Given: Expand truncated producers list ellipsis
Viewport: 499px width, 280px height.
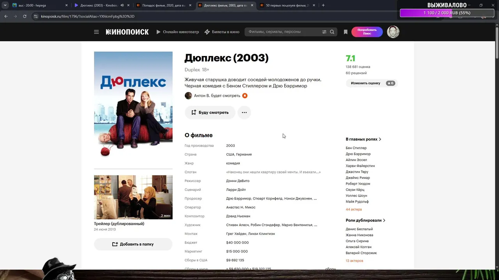Looking at the screenshot, I should tap(315, 199).
